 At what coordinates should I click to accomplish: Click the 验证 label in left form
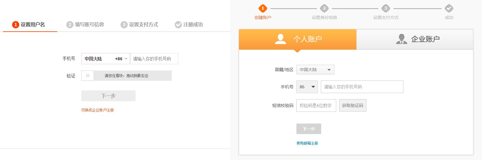coord(71,76)
